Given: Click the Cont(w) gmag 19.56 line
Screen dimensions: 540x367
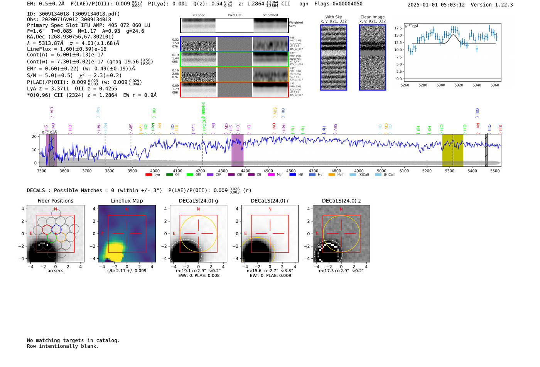Looking at the screenshot, I should 90,62.
